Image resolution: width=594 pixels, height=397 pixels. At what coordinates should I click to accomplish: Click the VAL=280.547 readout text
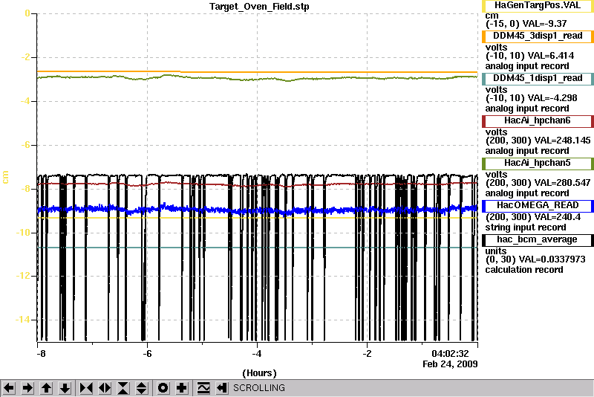point(562,183)
